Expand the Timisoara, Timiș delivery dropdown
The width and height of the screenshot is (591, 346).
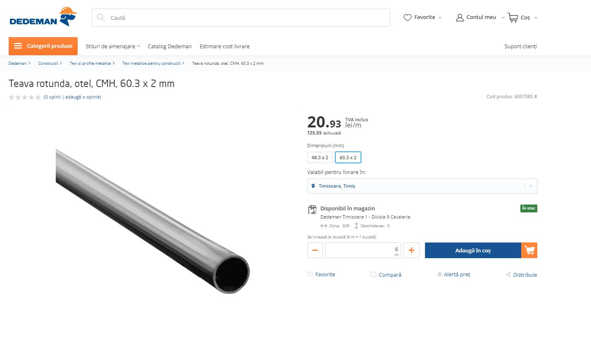tap(422, 186)
